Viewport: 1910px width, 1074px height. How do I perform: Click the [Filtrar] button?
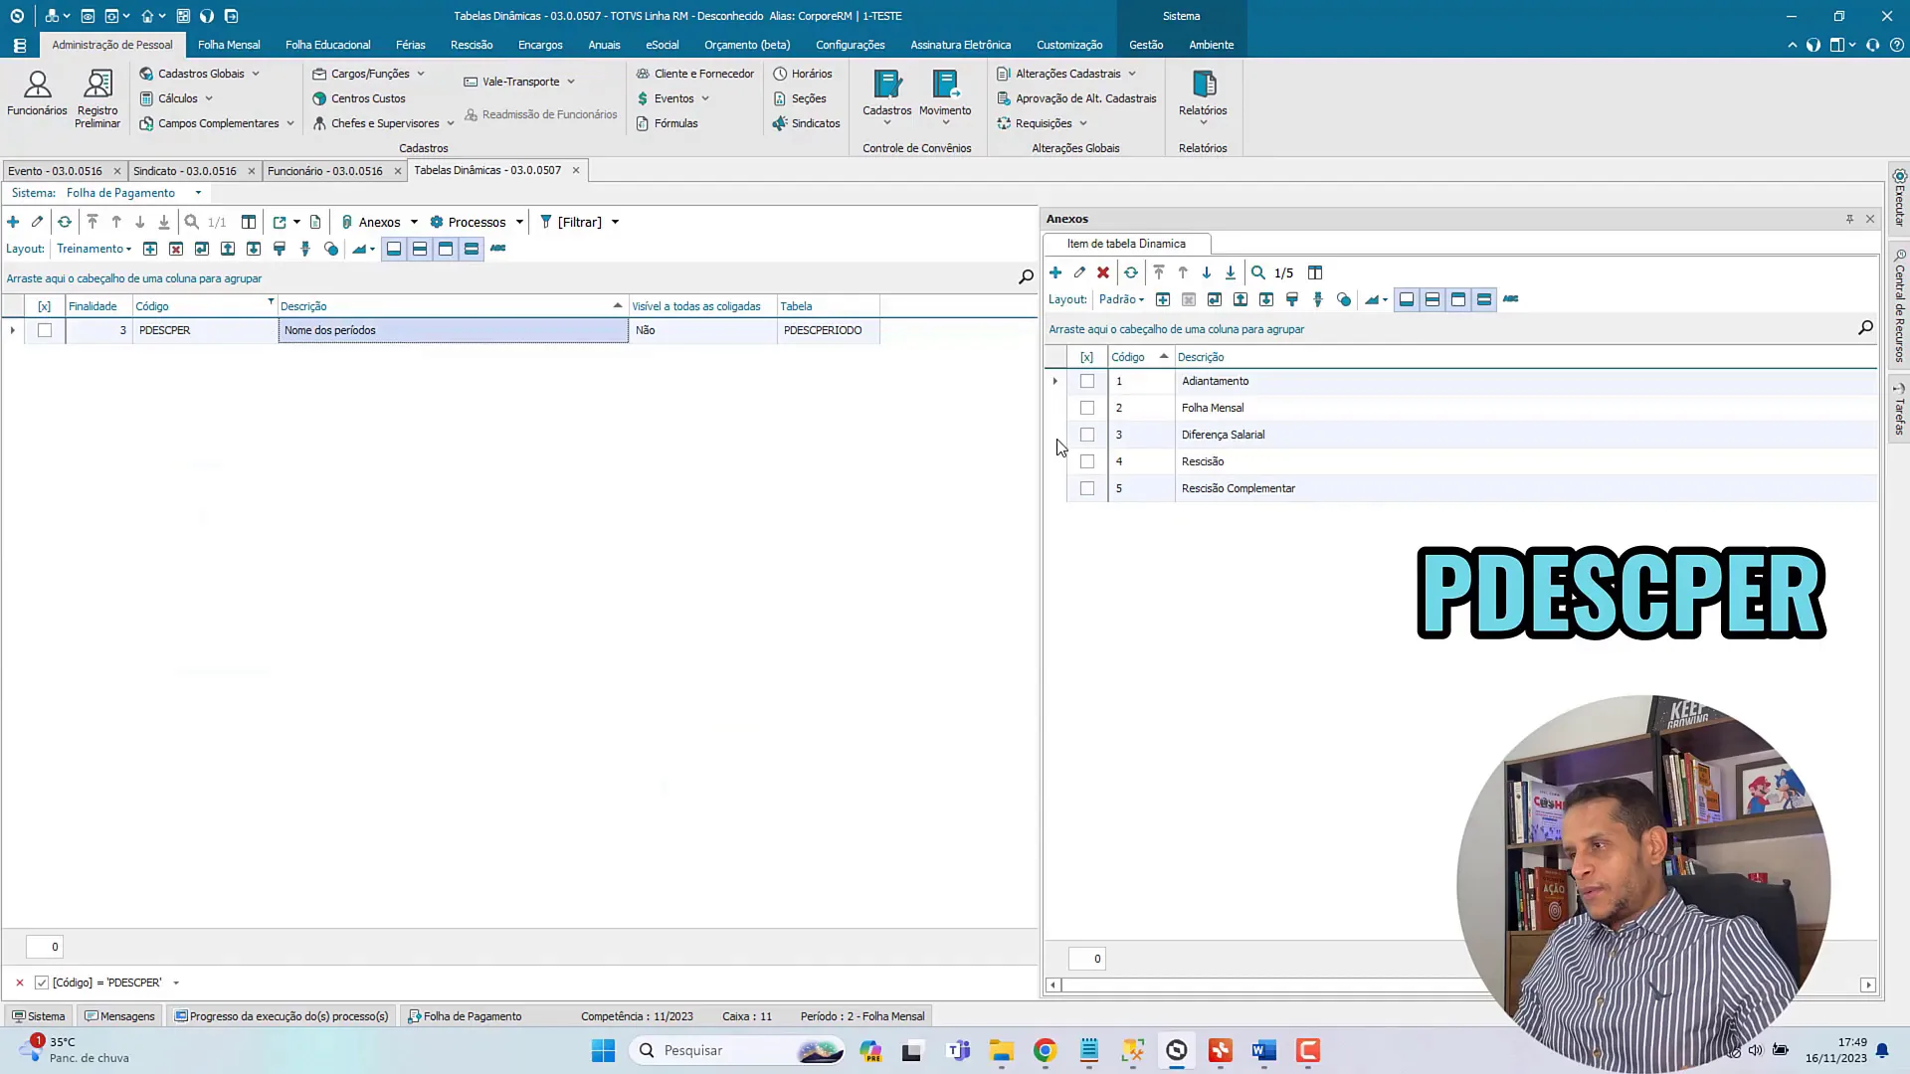578,222
